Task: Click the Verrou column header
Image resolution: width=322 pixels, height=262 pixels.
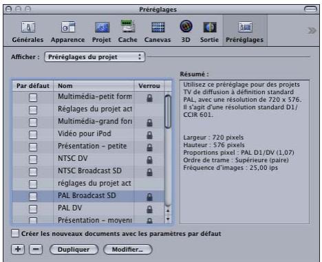Action: pyautogui.click(x=149, y=86)
